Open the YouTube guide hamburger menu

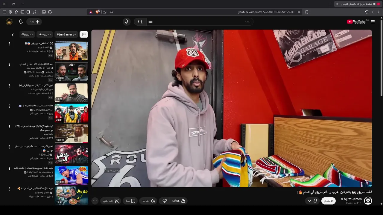click(373, 22)
